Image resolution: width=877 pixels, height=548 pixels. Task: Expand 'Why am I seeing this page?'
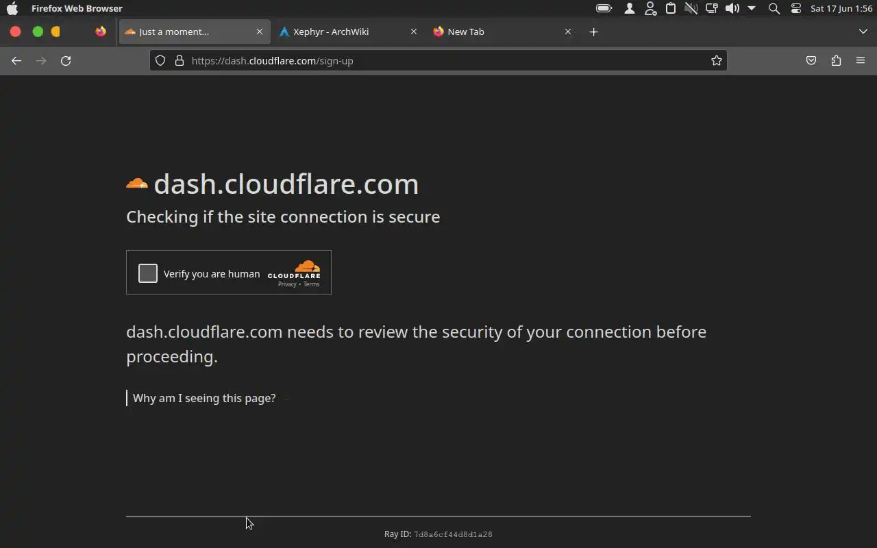tap(204, 398)
